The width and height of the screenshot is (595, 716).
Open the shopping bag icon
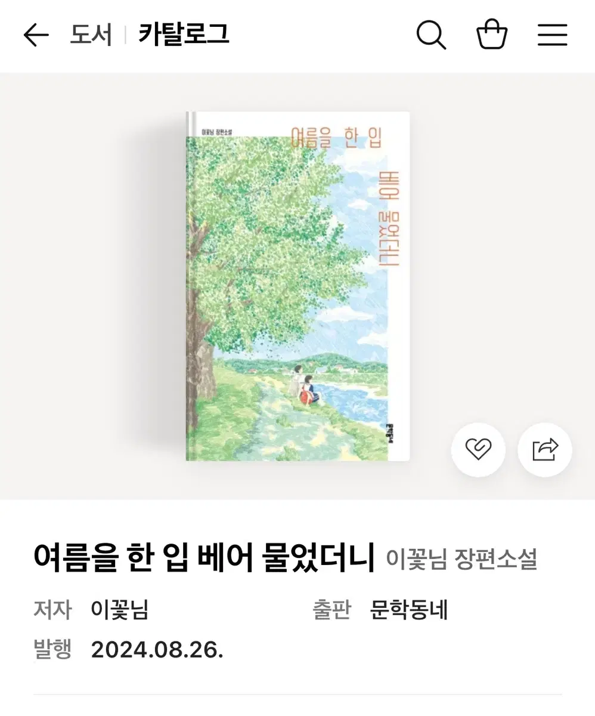click(x=491, y=35)
